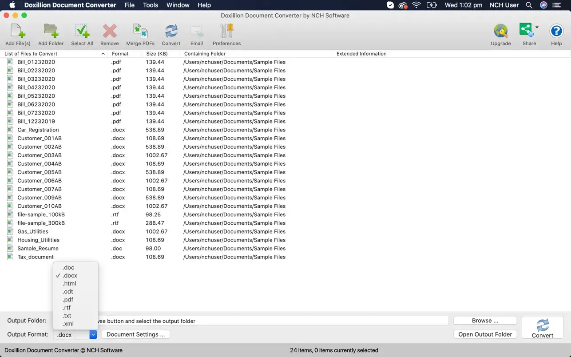Select the file-sample_300kB file
This screenshot has height=357, width=571.
pos(41,223)
